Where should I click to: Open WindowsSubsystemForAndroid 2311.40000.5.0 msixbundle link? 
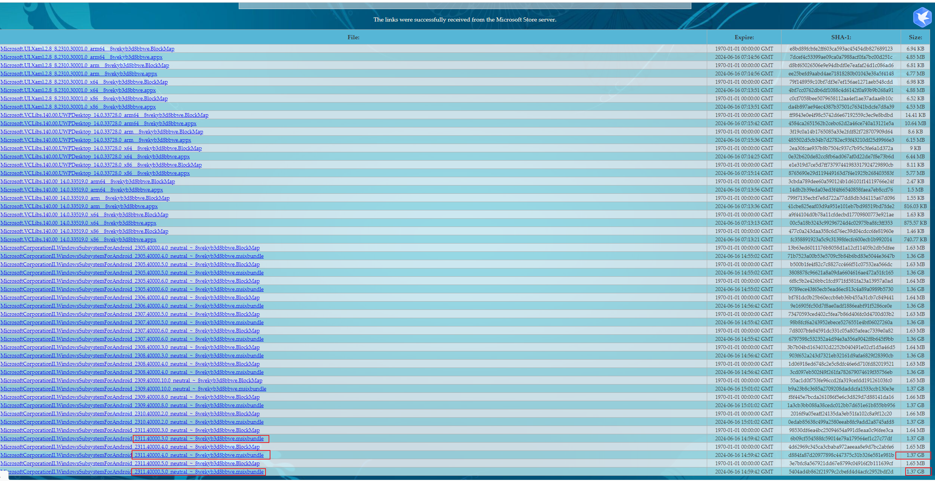[x=132, y=472]
